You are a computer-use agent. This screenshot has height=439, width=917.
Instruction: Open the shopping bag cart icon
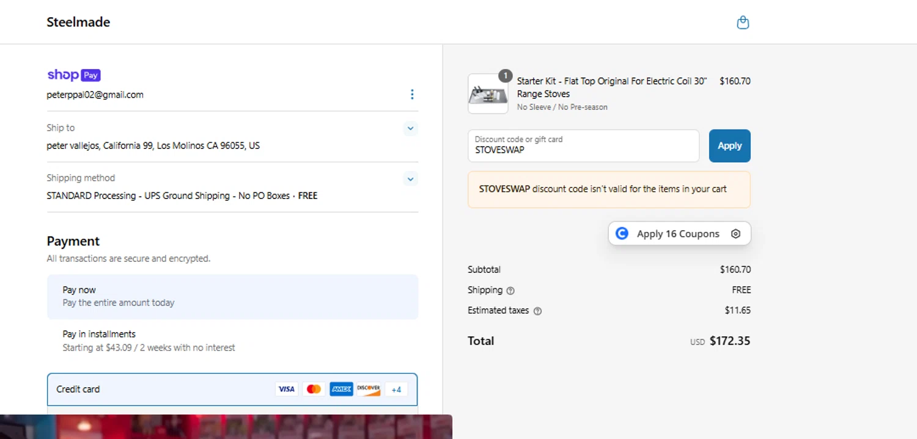pos(743,23)
